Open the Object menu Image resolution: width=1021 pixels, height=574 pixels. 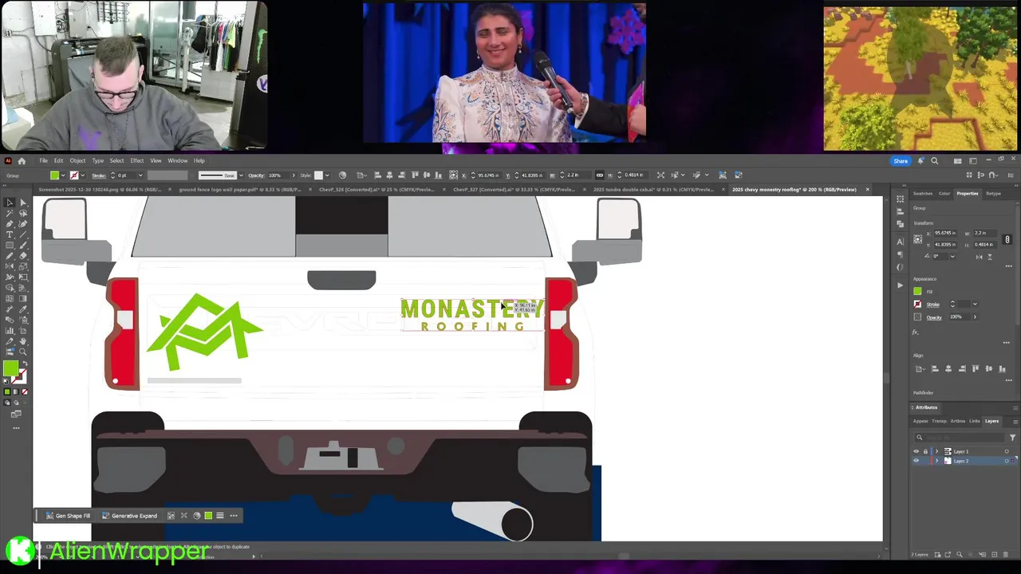pos(77,161)
